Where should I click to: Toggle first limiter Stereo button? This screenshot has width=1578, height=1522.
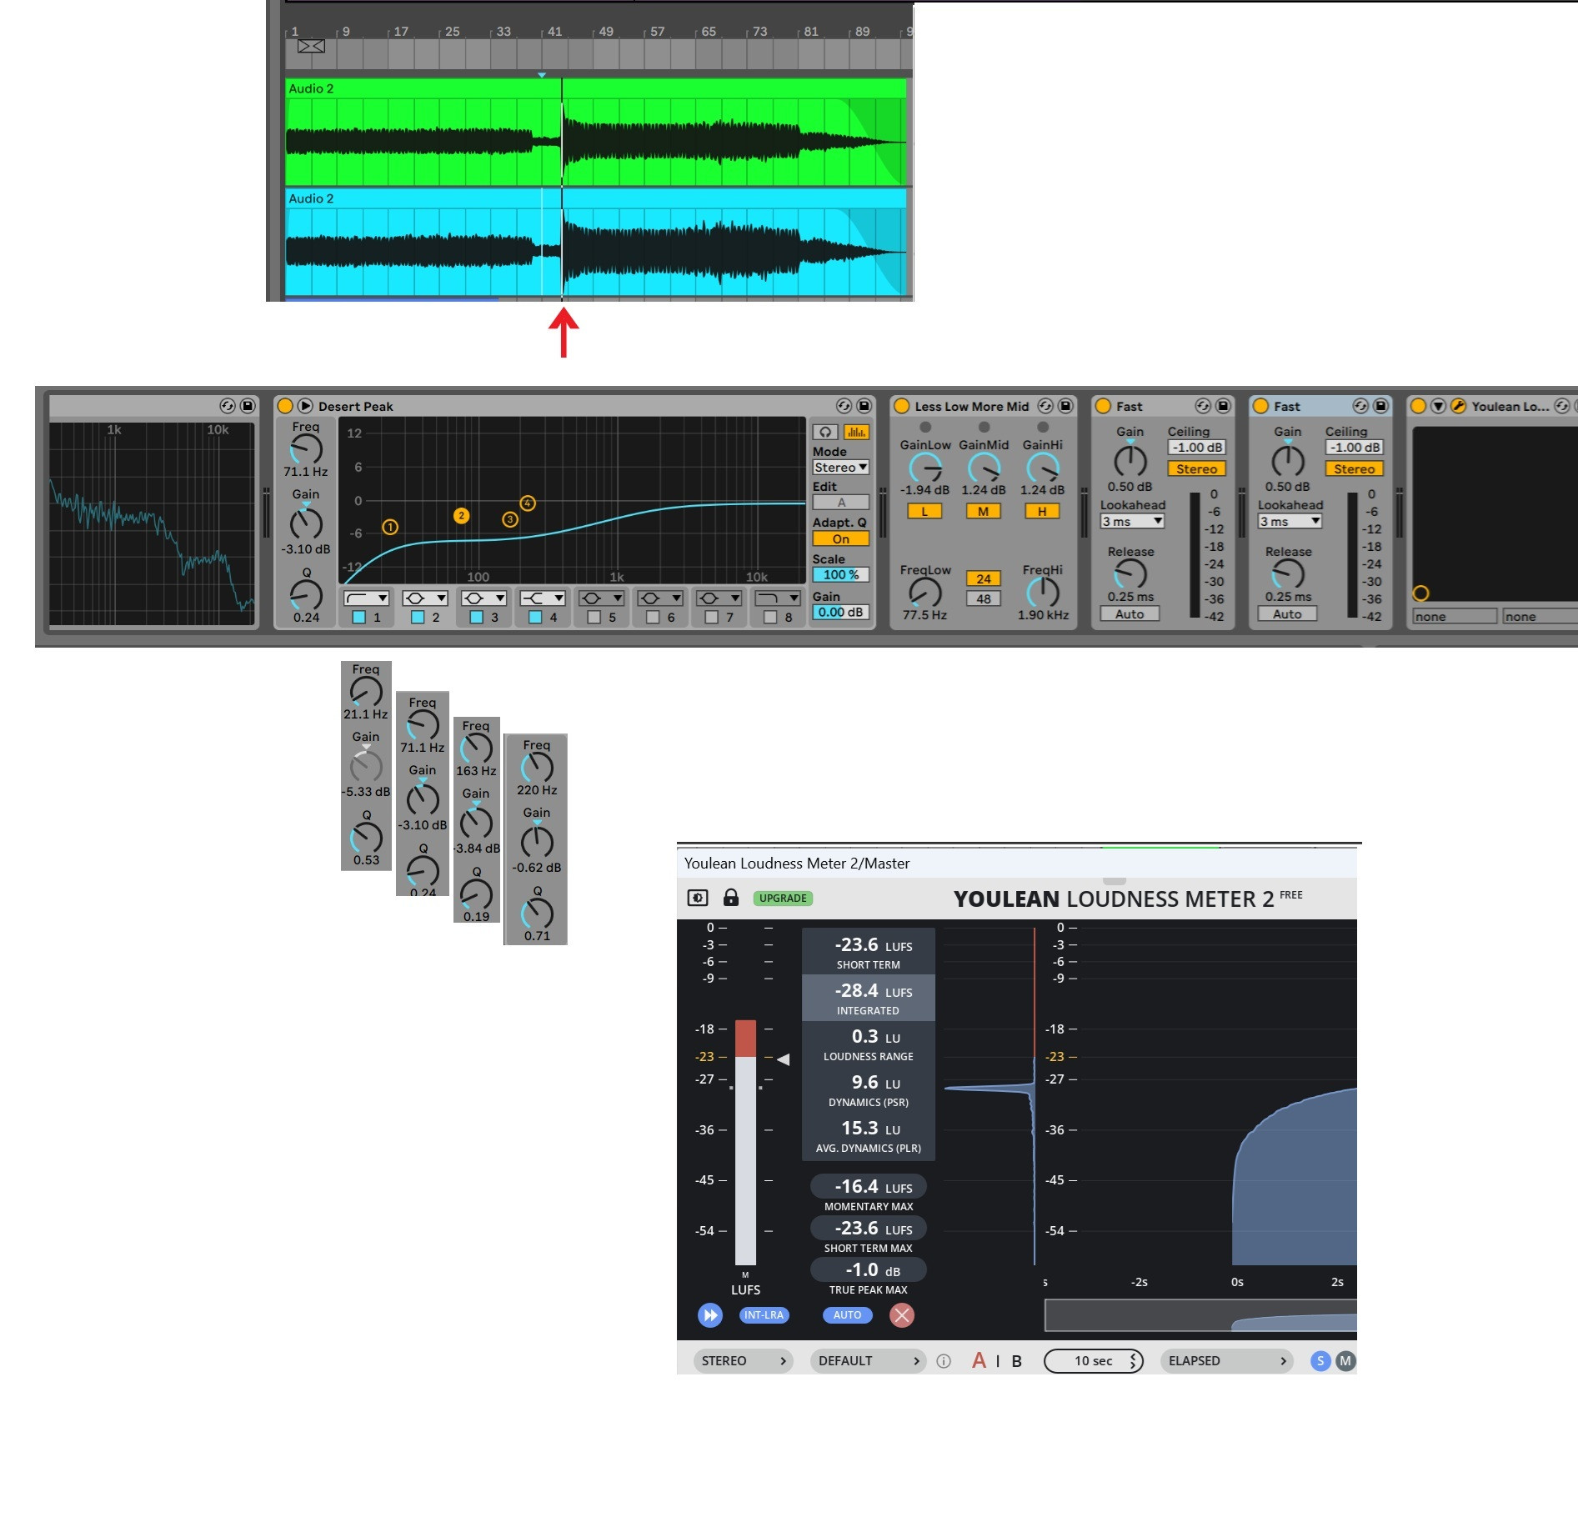[1196, 469]
